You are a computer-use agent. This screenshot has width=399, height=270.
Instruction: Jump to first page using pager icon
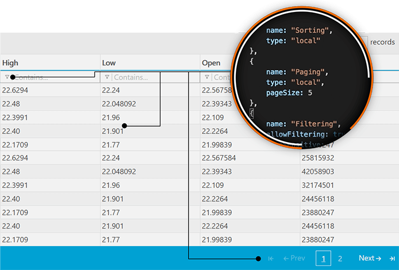(x=271, y=258)
